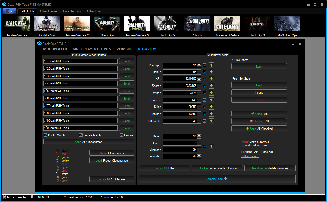The image size is (327, 202).
Task: Open Modern Warfare 3 game tile
Action: (x=137, y=26)
